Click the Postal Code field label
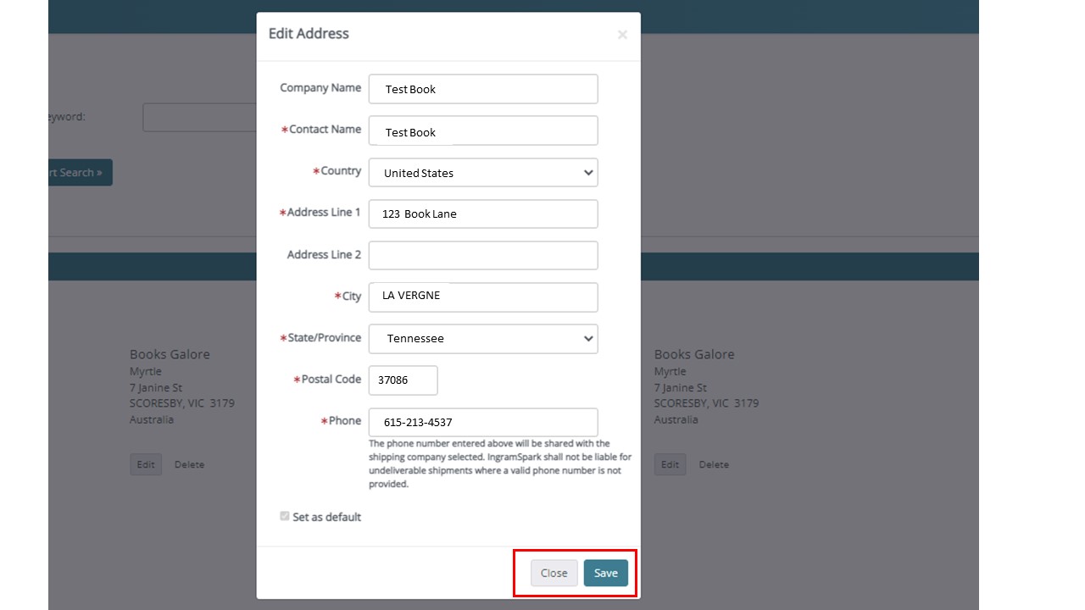The height and width of the screenshot is (610, 1085). point(327,379)
